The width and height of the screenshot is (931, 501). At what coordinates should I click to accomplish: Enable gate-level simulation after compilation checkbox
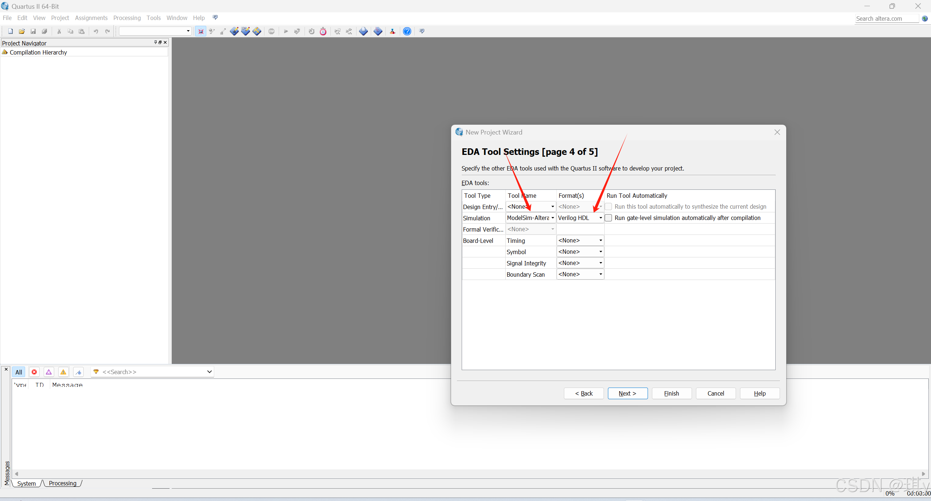pyautogui.click(x=608, y=218)
